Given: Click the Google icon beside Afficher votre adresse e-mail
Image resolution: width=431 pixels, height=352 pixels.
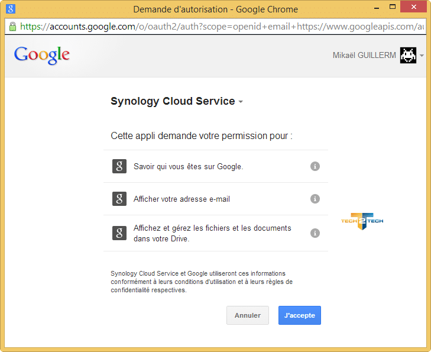Looking at the screenshot, I should [x=119, y=199].
